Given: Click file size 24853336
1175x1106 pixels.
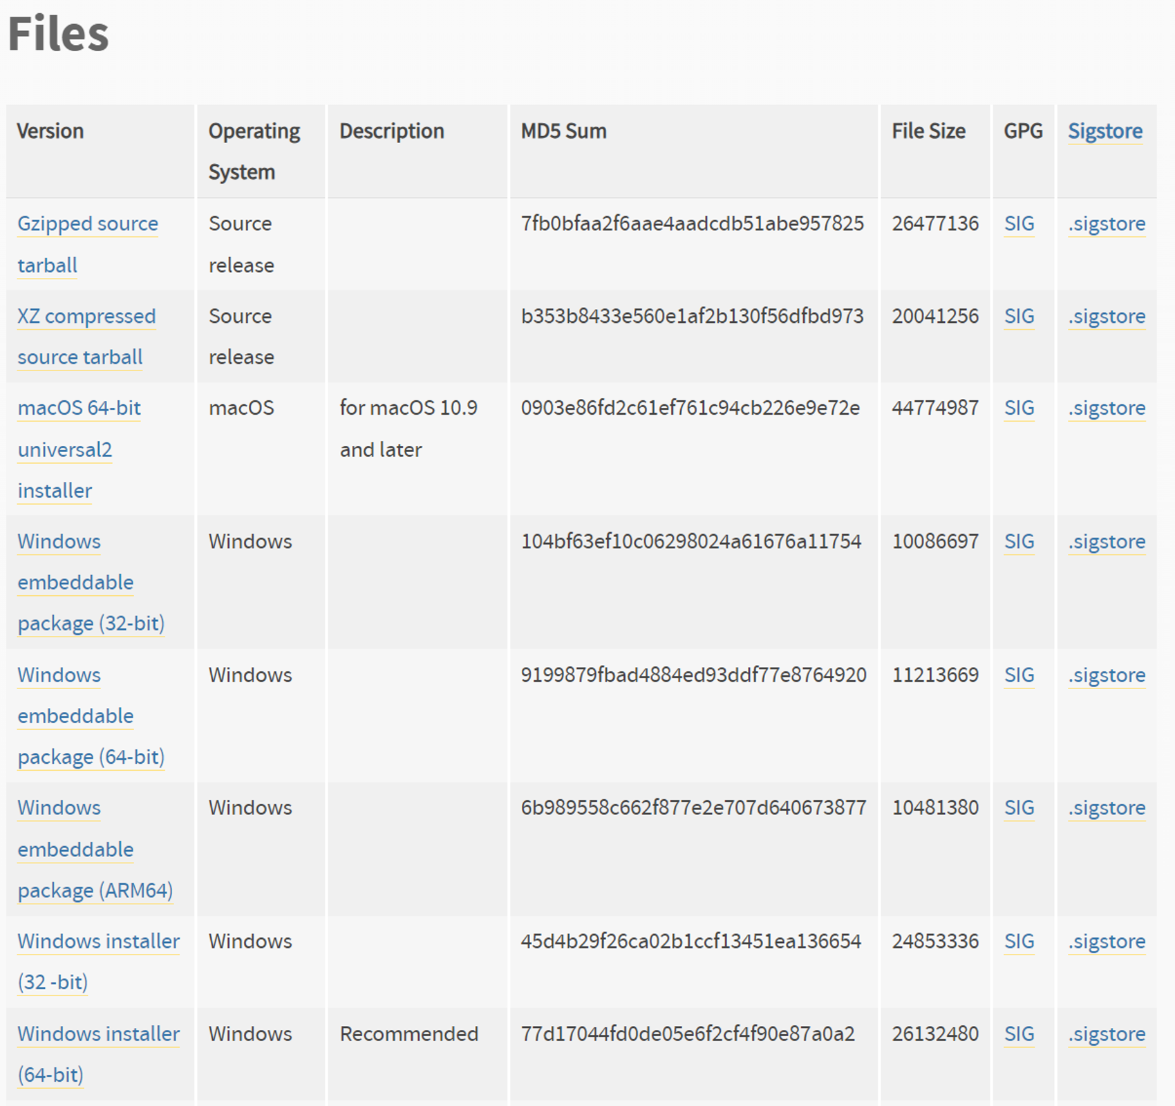Looking at the screenshot, I should tap(935, 941).
